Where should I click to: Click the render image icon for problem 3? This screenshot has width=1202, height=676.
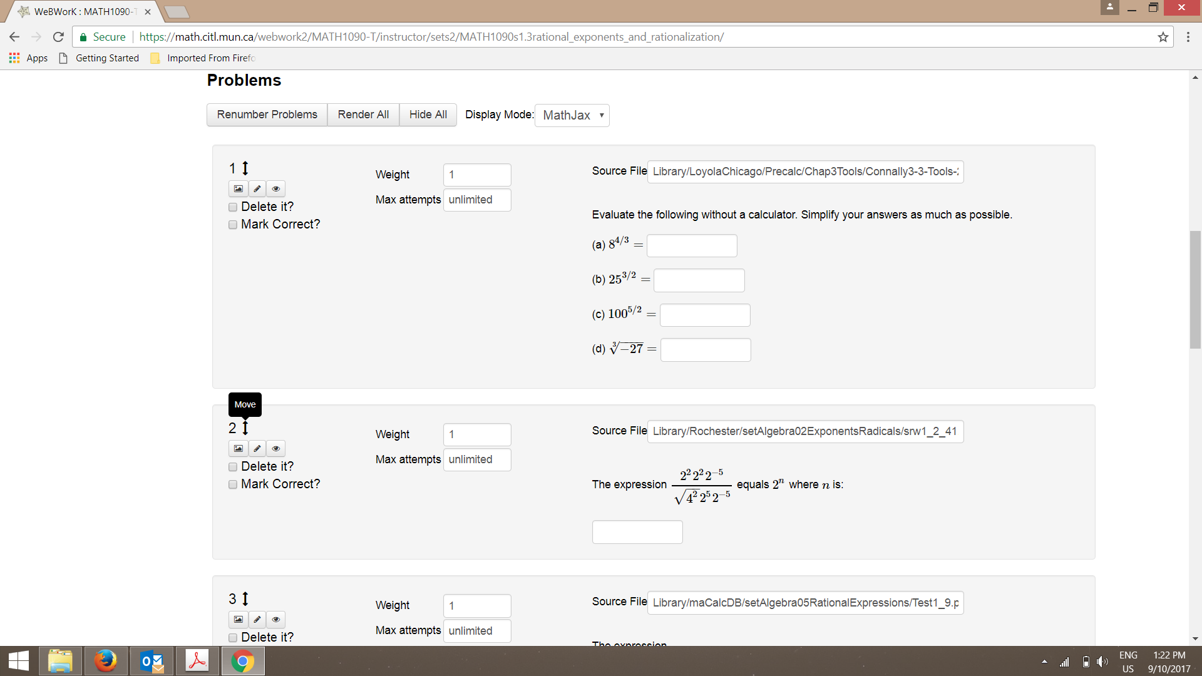(x=239, y=619)
